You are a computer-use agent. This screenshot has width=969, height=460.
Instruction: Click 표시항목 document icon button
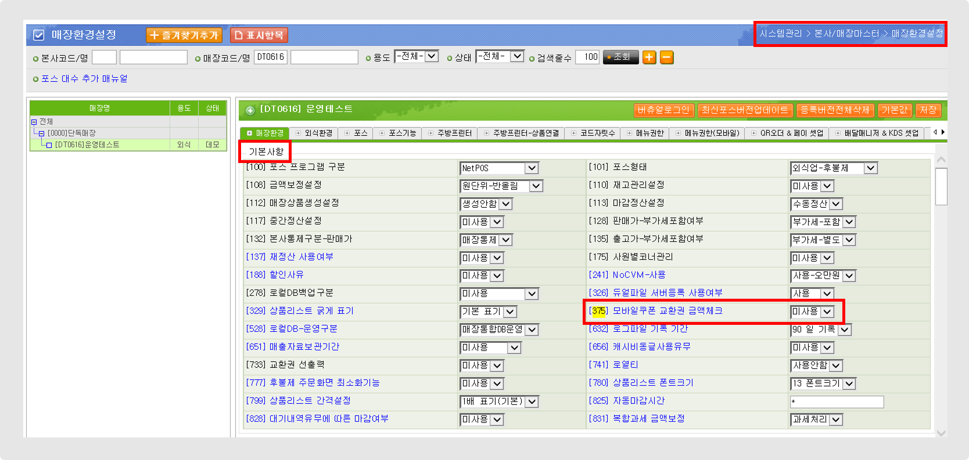tap(259, 35)
